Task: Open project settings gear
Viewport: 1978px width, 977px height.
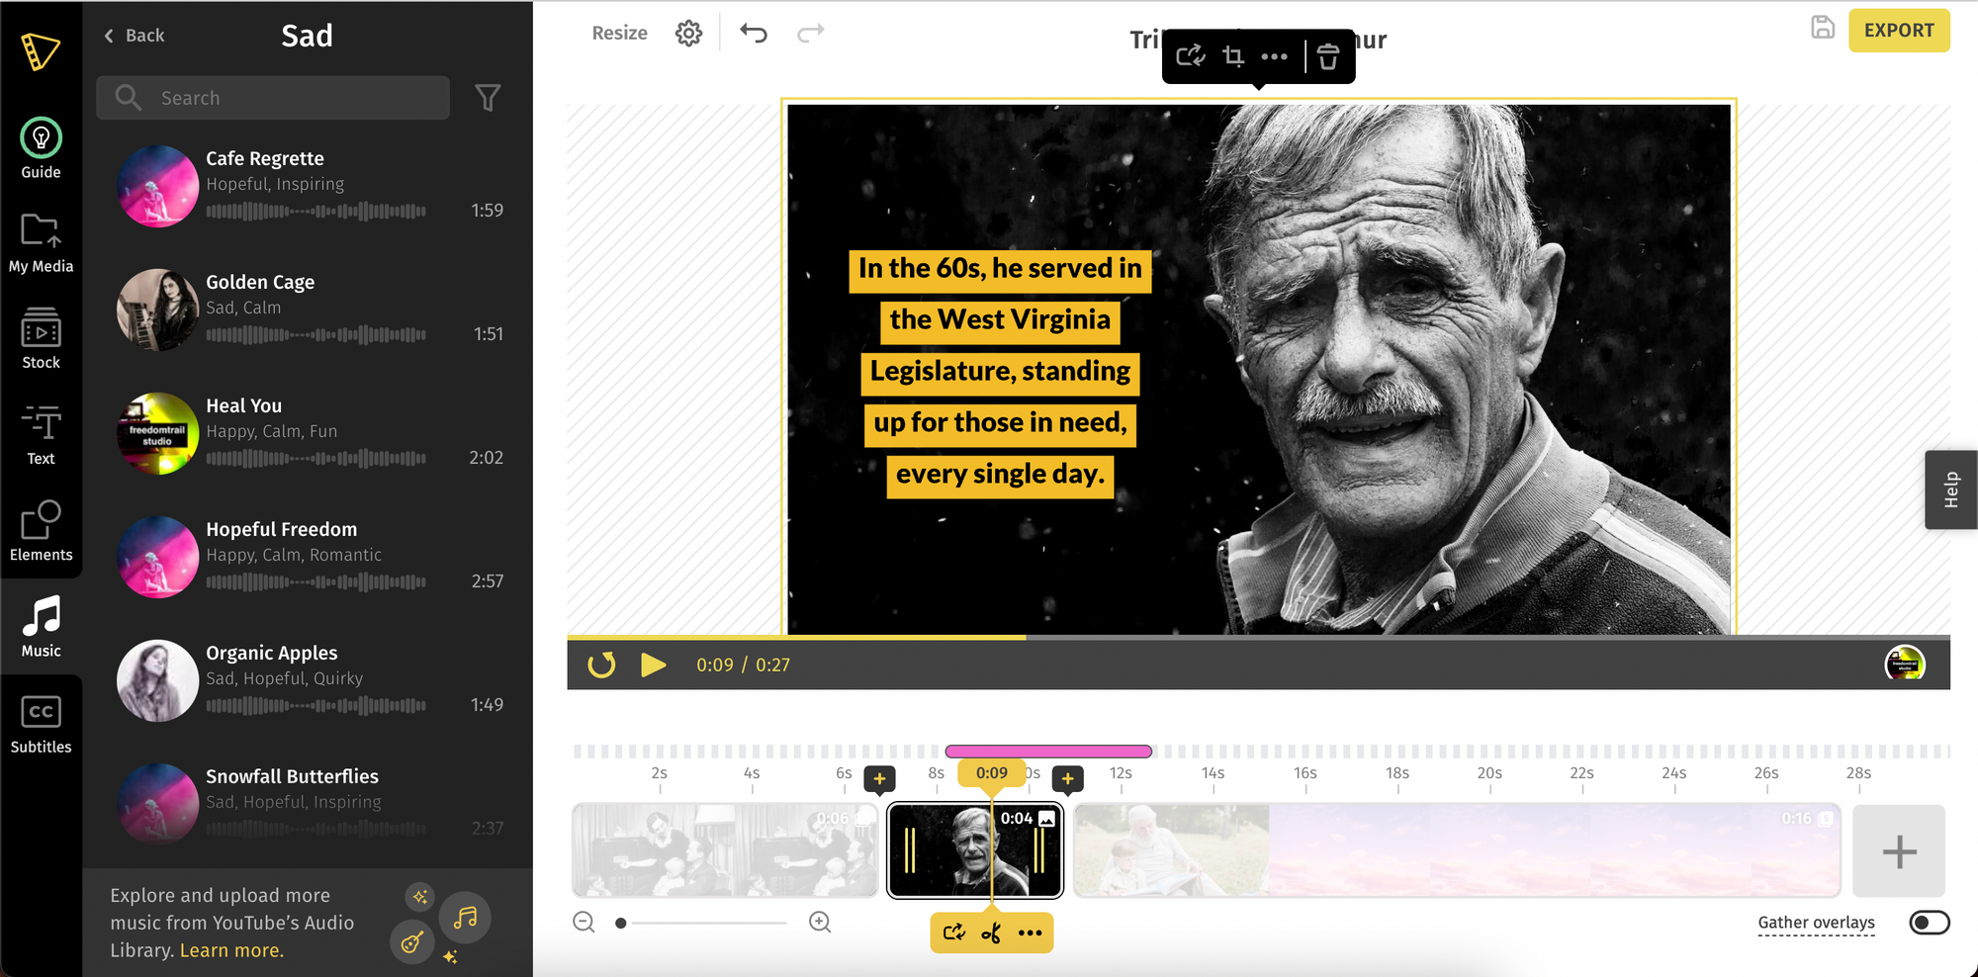Action: tap(688, 34)
